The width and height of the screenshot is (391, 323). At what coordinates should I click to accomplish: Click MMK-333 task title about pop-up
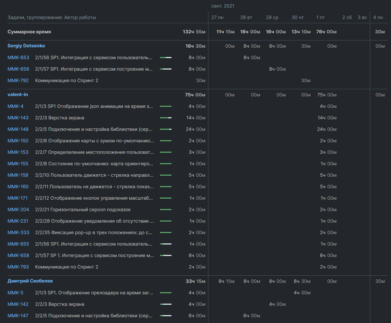[x=94, y=233]
